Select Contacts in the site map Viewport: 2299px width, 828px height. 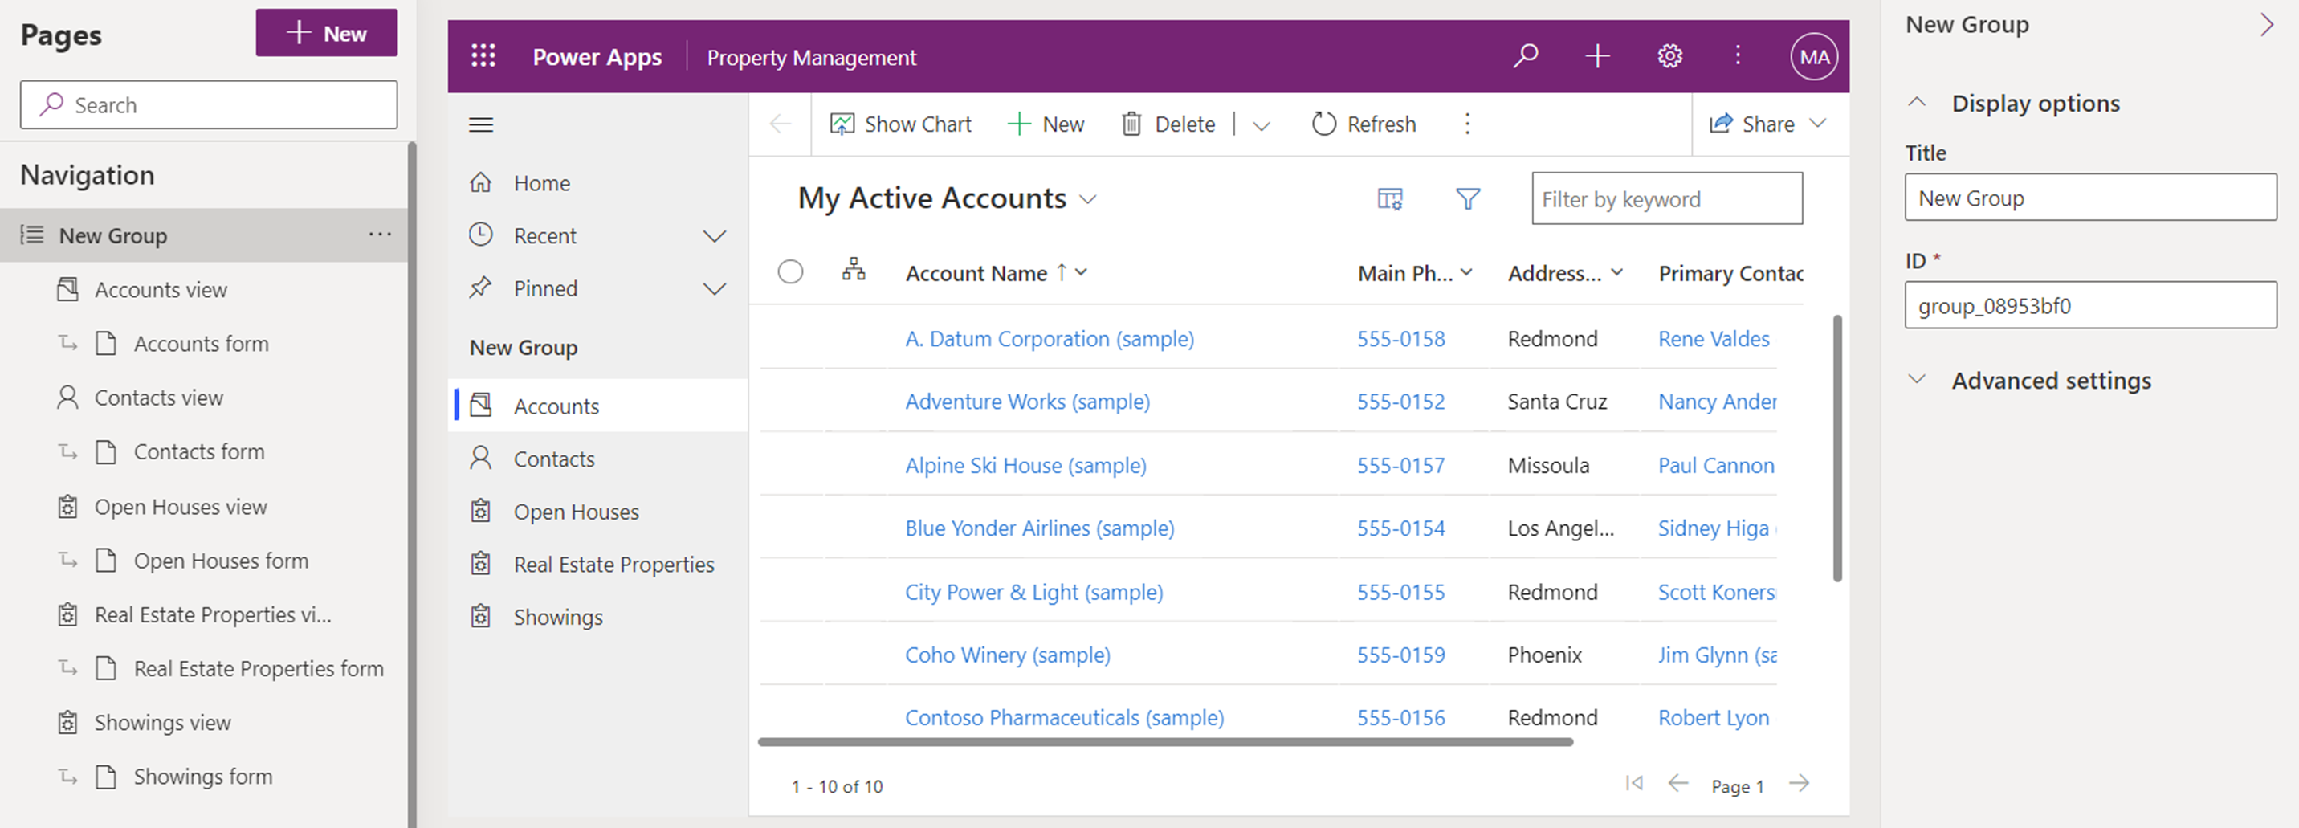(553, 459)
